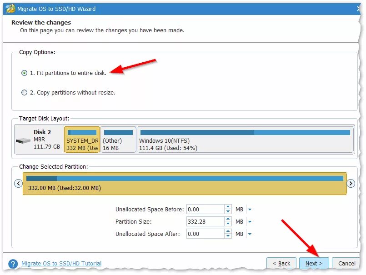Click the Disk 2 label text
Image resolution: width=366 pixels, height=275 pixels.
[42, 132]
